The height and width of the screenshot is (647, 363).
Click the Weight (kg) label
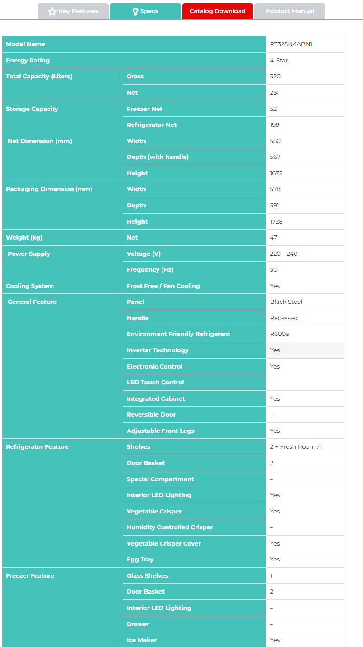(24, 238)
